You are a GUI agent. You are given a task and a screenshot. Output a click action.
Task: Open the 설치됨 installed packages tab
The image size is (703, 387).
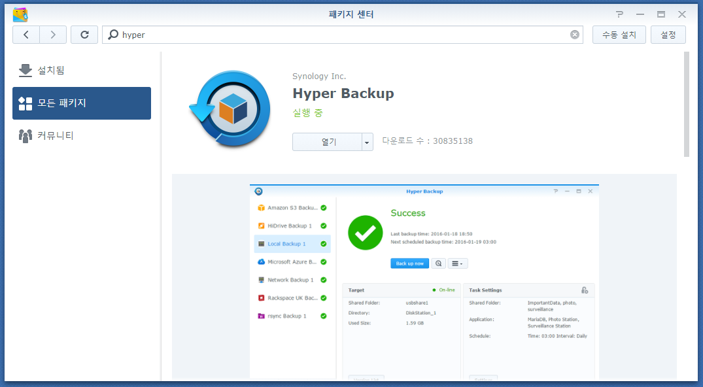coord(82,71)
